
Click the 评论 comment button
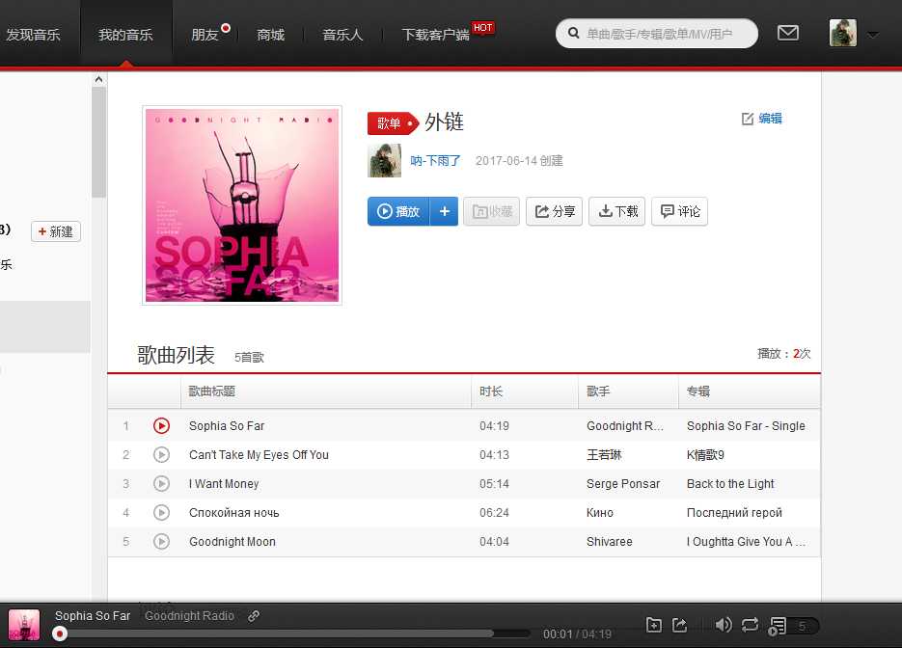pos(679,211)
